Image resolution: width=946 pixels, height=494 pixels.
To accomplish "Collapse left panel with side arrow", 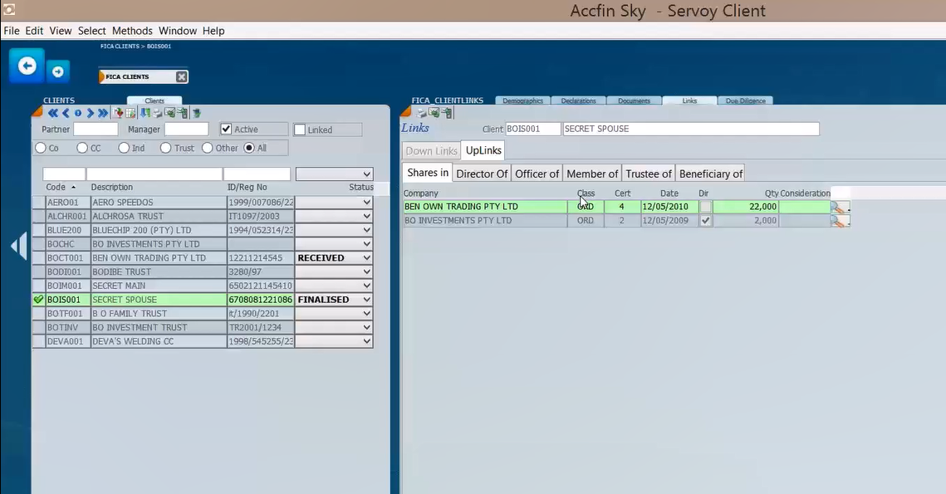I will [18, 247].
